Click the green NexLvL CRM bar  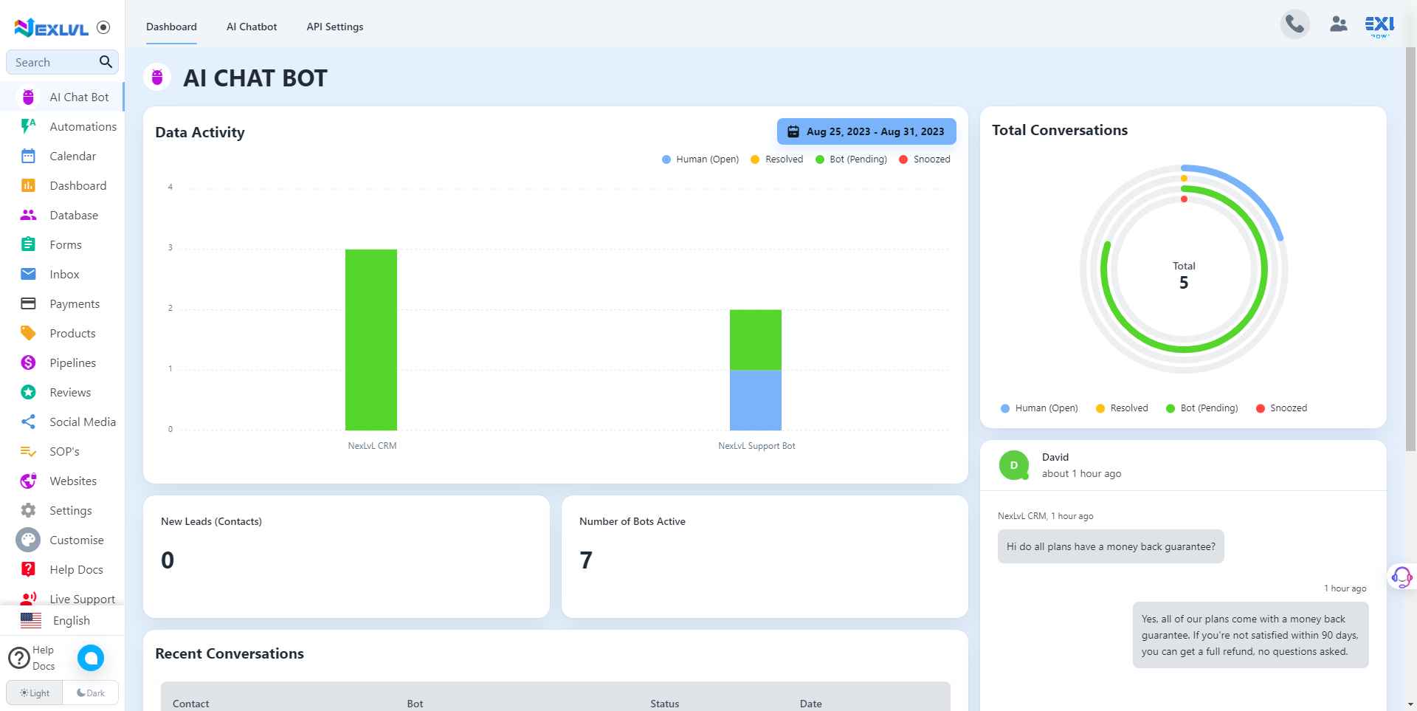pyautogui.click(x=371, y=340)
